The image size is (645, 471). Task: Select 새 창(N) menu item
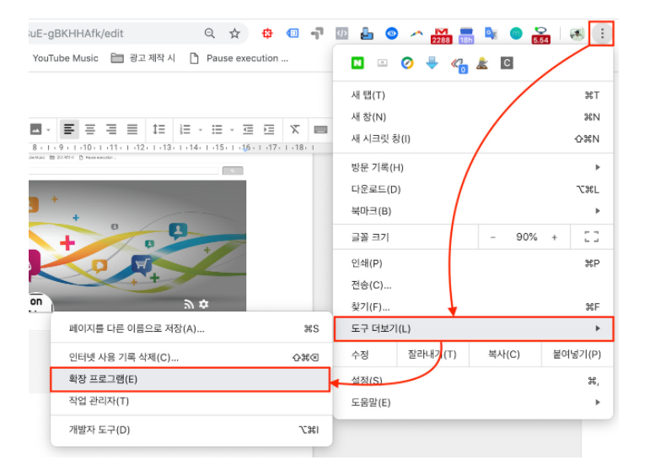473,117
